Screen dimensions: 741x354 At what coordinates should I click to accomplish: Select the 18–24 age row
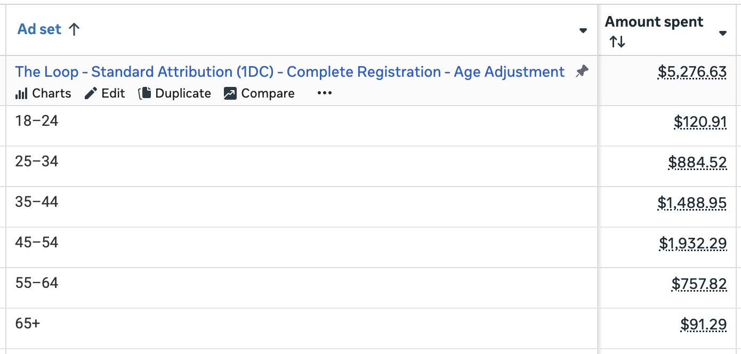coord(37,121)
